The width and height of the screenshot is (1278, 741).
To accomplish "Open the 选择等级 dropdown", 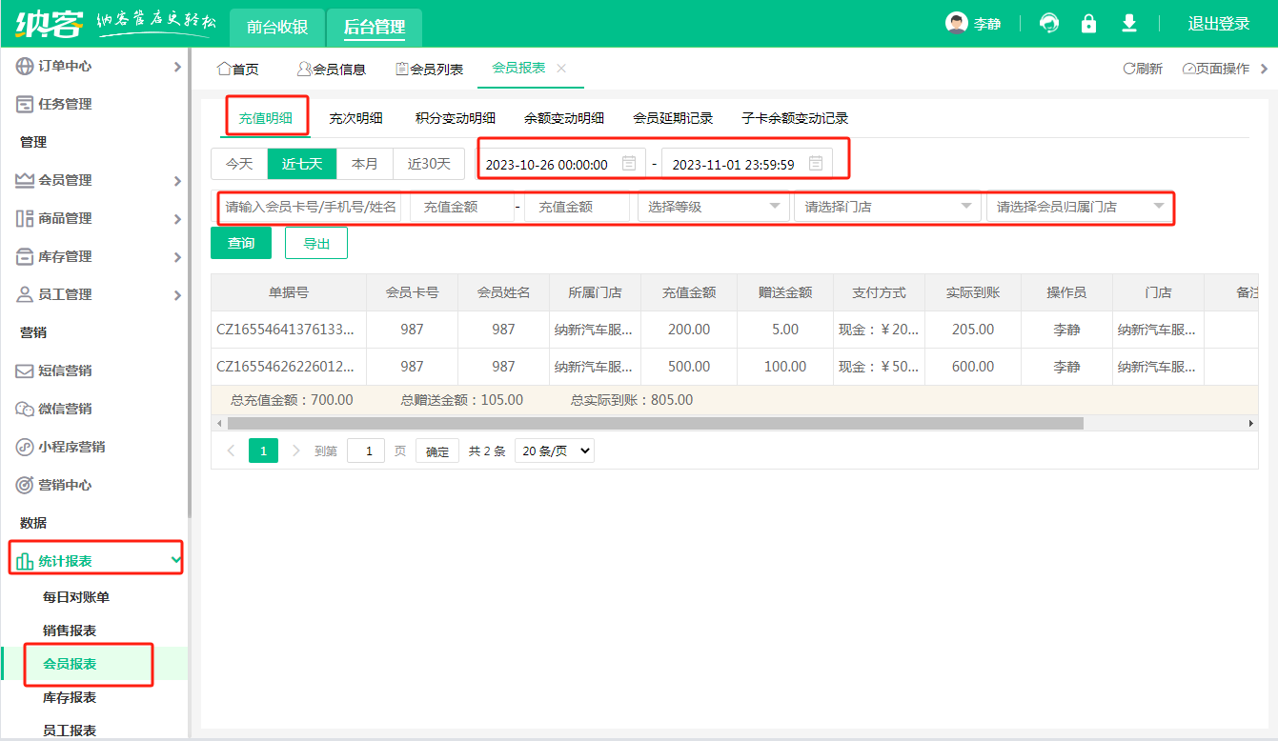I will [712, 207].
